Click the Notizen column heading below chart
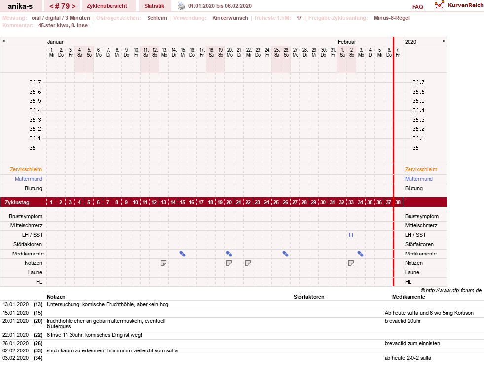Screen dimensions: 484x382 (x=56, y=297)
